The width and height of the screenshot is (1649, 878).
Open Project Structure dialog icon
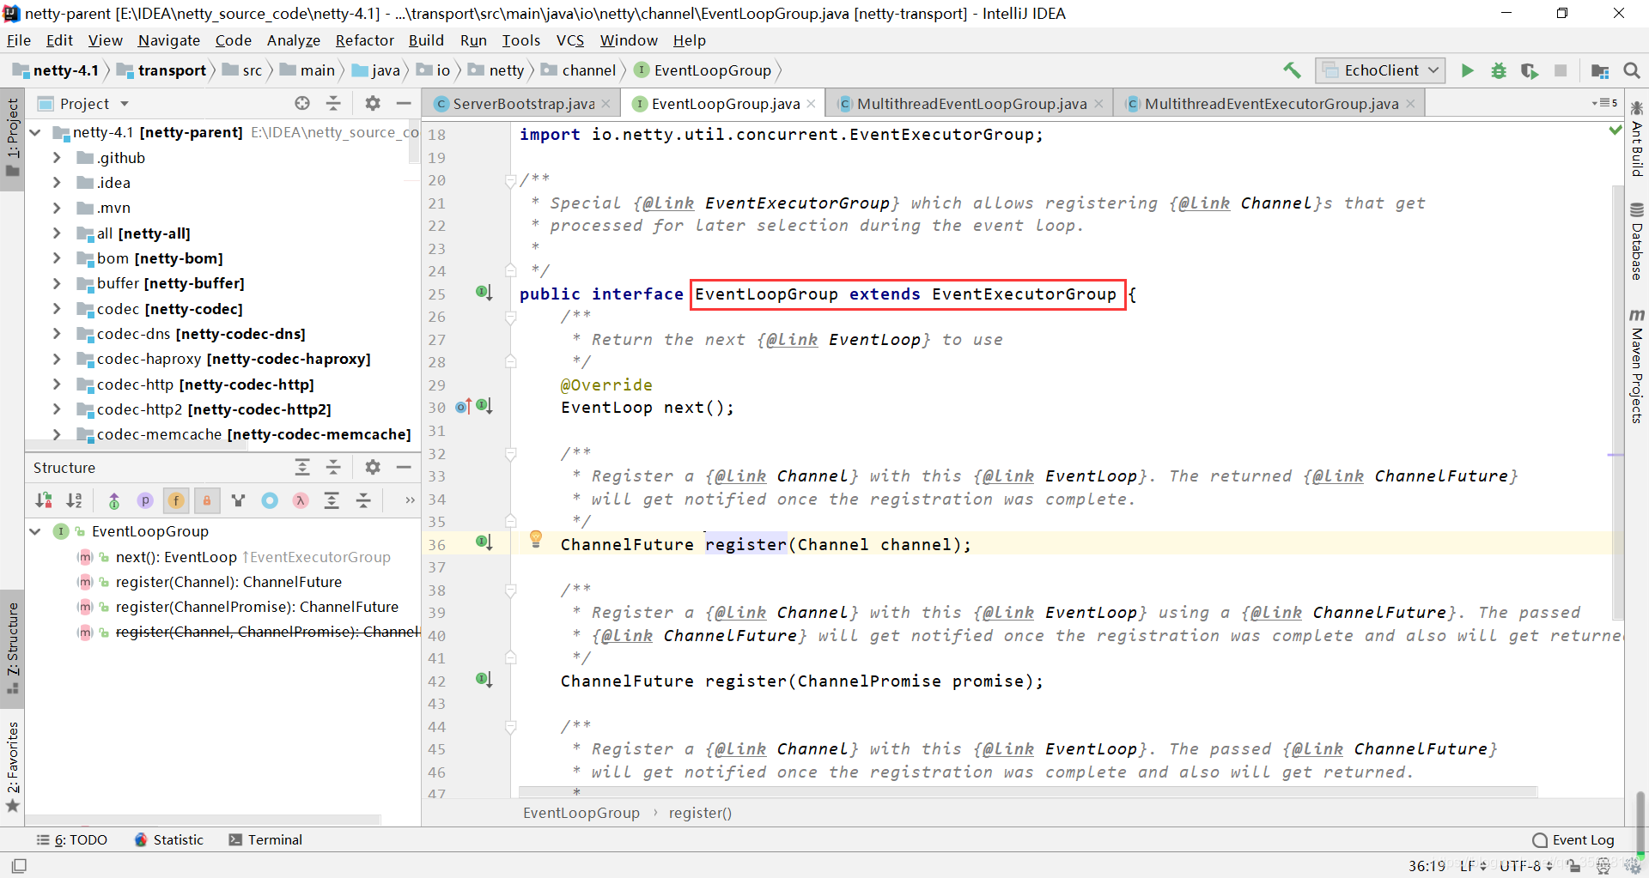[1600, 70]
